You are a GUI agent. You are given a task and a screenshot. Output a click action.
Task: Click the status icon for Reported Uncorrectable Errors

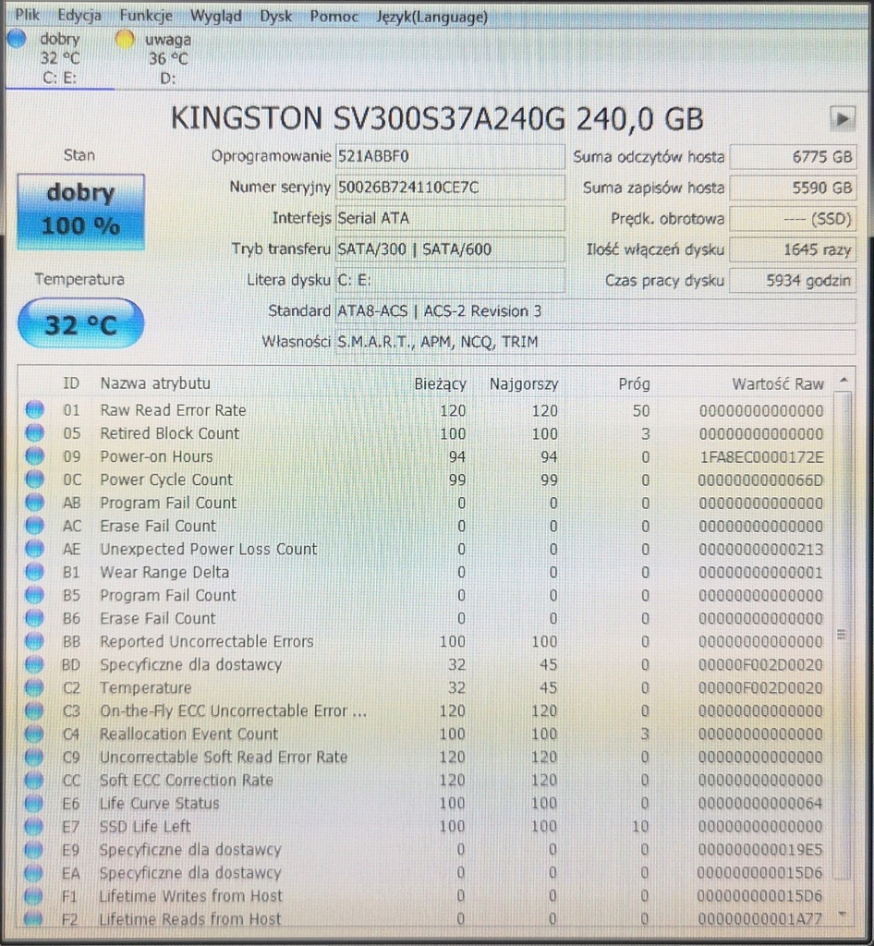point(35,641)
